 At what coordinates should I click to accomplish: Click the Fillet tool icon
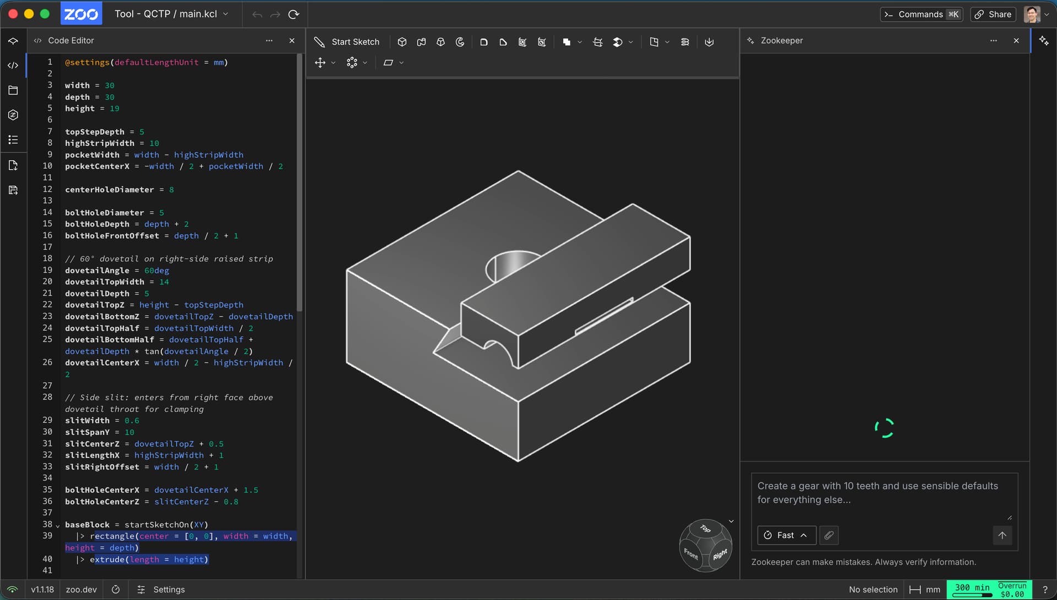[484, 42]
